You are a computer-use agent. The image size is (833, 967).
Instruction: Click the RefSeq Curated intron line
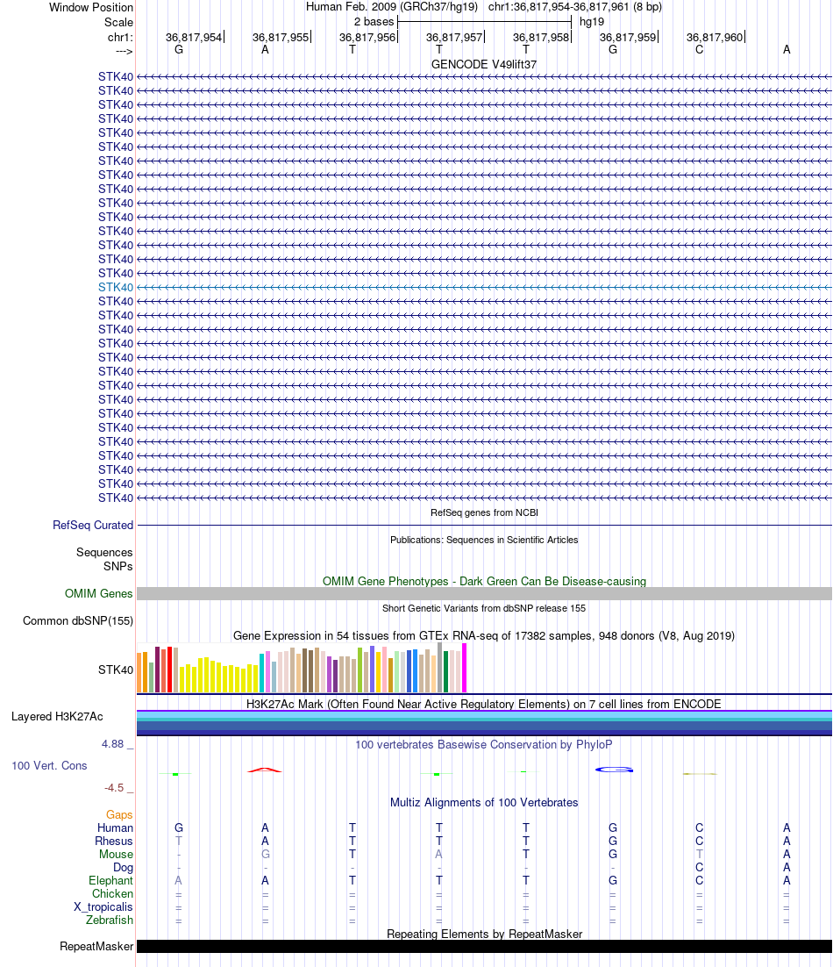point(484,526)
